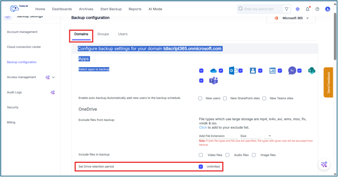
Task: Uncheck the checkbox before the Calendar icon
Action: tap(260, 71)
